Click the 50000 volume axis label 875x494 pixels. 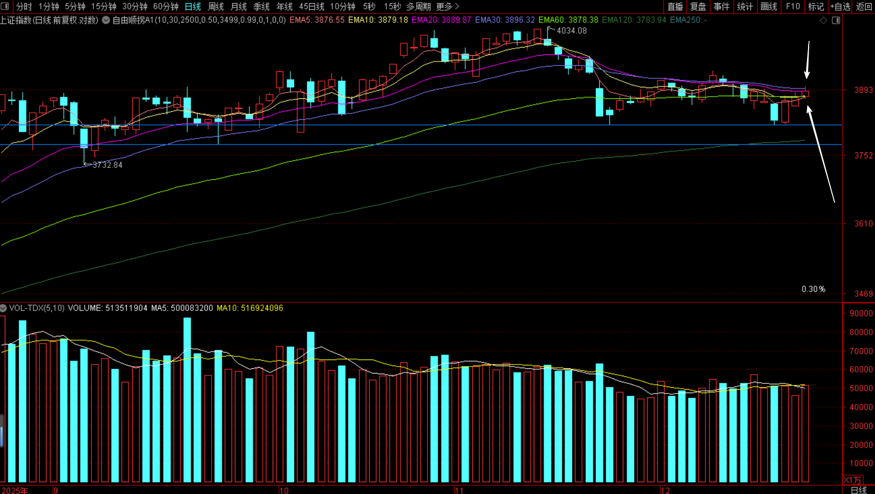[861, 389]
